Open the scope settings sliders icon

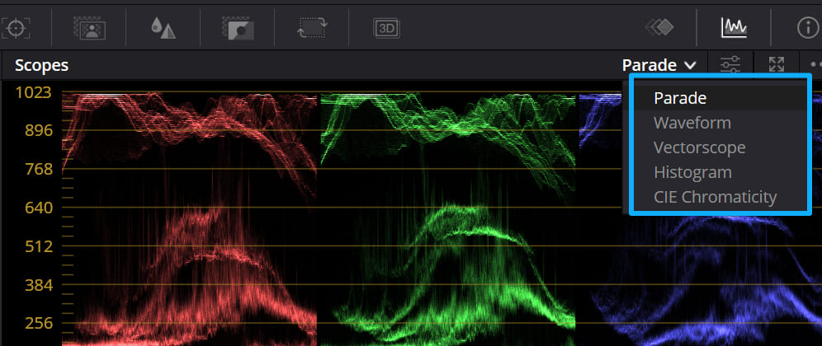tap(730, 65)
